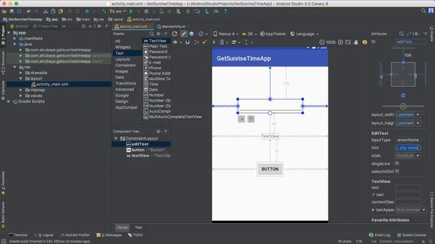This screenshot has height=244, width=435.
Task: Click the Paste icon in main toolbar
Action: coord(60,12)
